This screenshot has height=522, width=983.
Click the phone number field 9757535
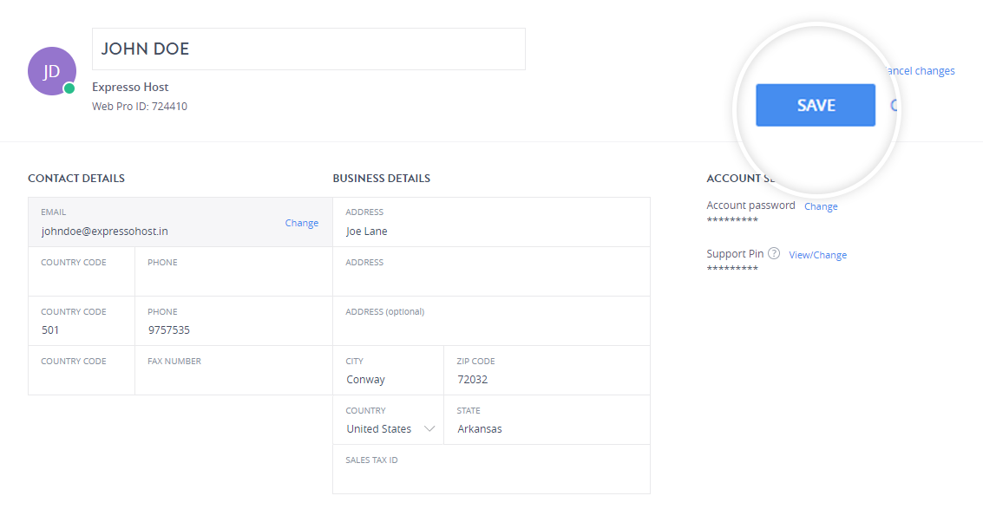233,321
